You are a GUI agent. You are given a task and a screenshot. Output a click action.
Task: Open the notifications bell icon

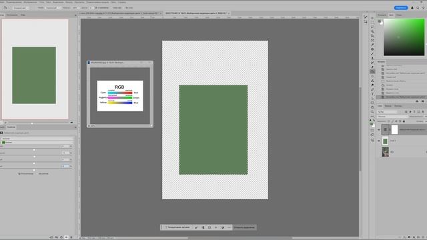coord(412,8)
